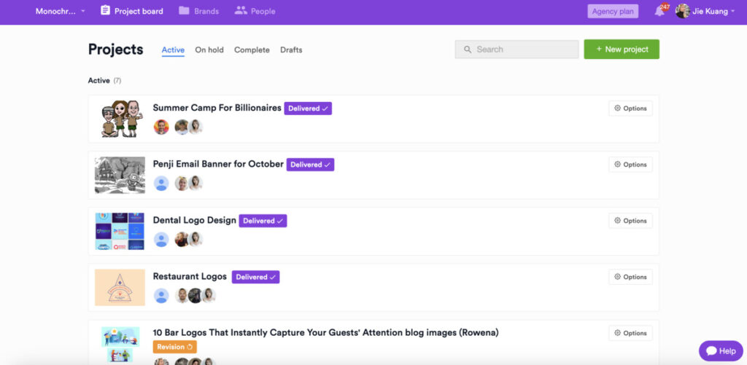Open Options menu for Summer Camp For Billionaires
This screenshot has height=365, width=747.
point(631,108)
